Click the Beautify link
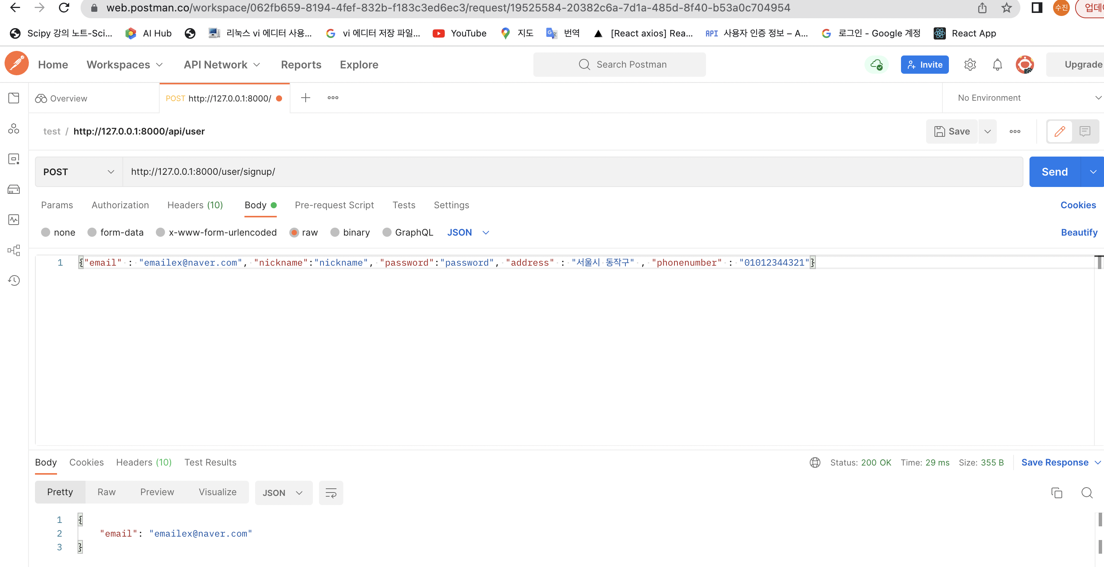 (1079, 232)
